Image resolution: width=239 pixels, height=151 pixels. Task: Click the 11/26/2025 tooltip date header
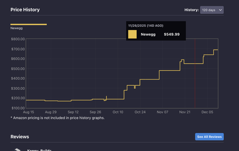click(146, 25)
